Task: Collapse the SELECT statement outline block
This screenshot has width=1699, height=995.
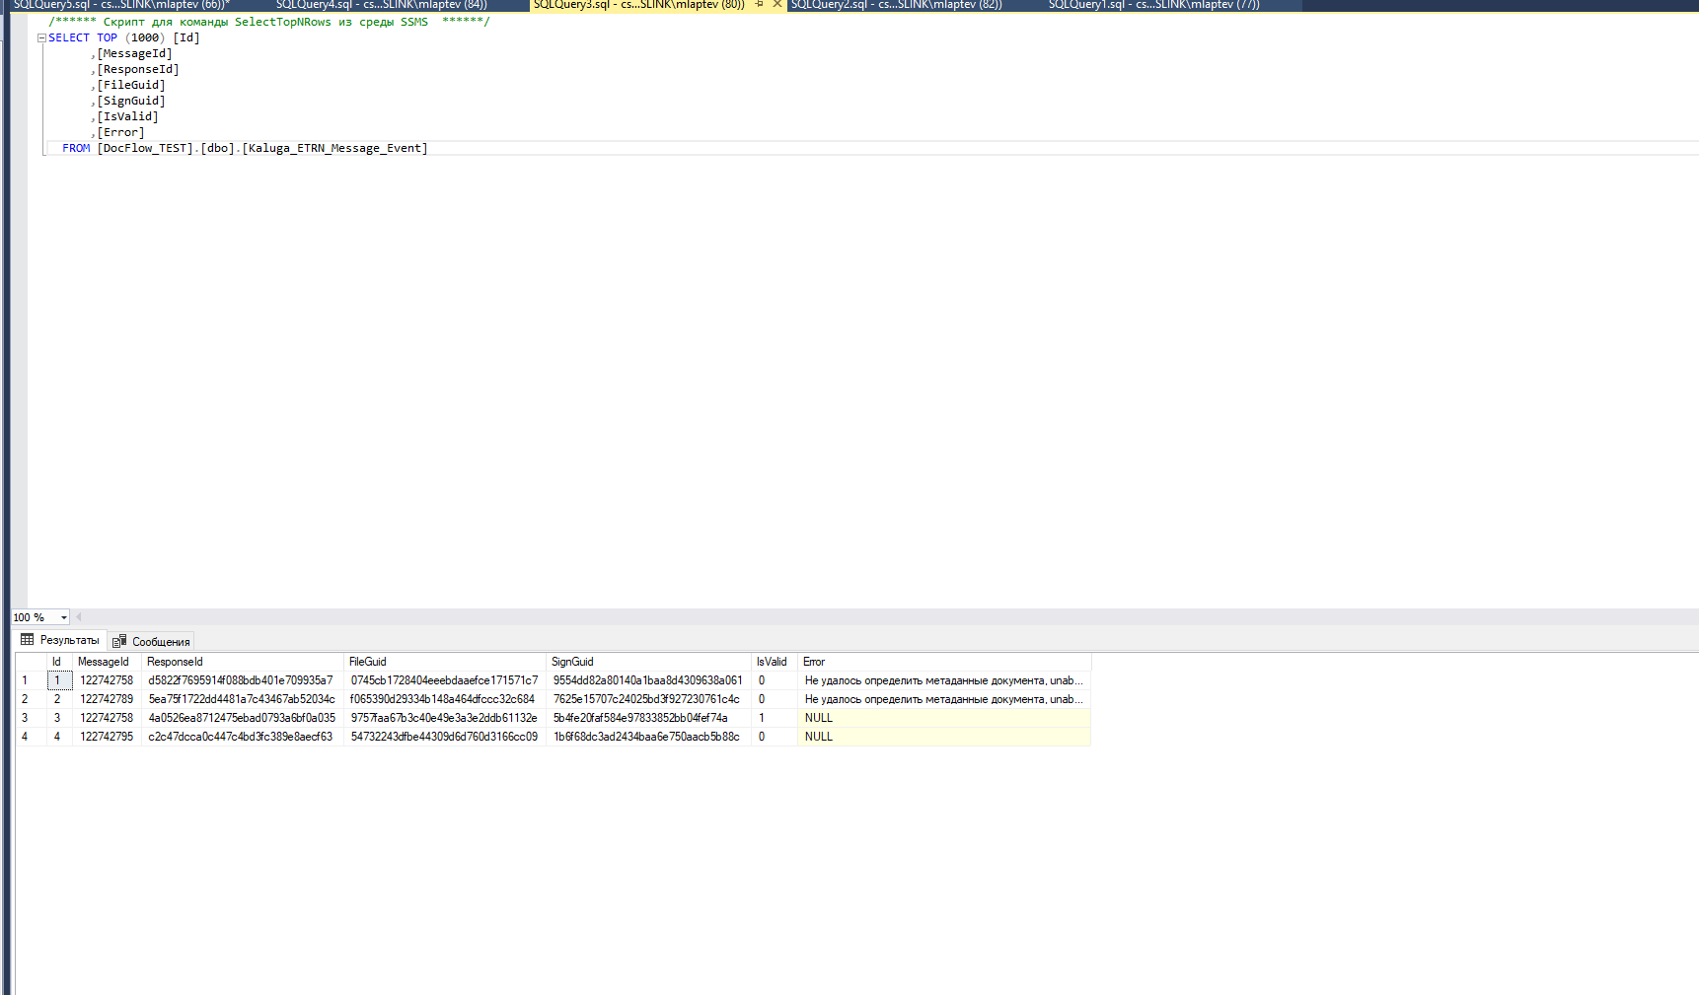Action: [x=41, y=37]
